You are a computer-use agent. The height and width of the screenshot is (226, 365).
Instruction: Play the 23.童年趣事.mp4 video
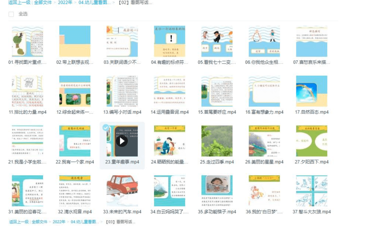[122, 141]
